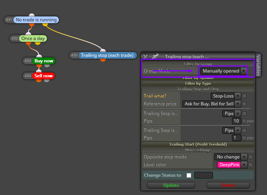Image resolution: width=267 pixels, height=195 pixels.
Task: Toggle checkbox beside 'Trailing Stop is...' dropdown
Action: 244,114
